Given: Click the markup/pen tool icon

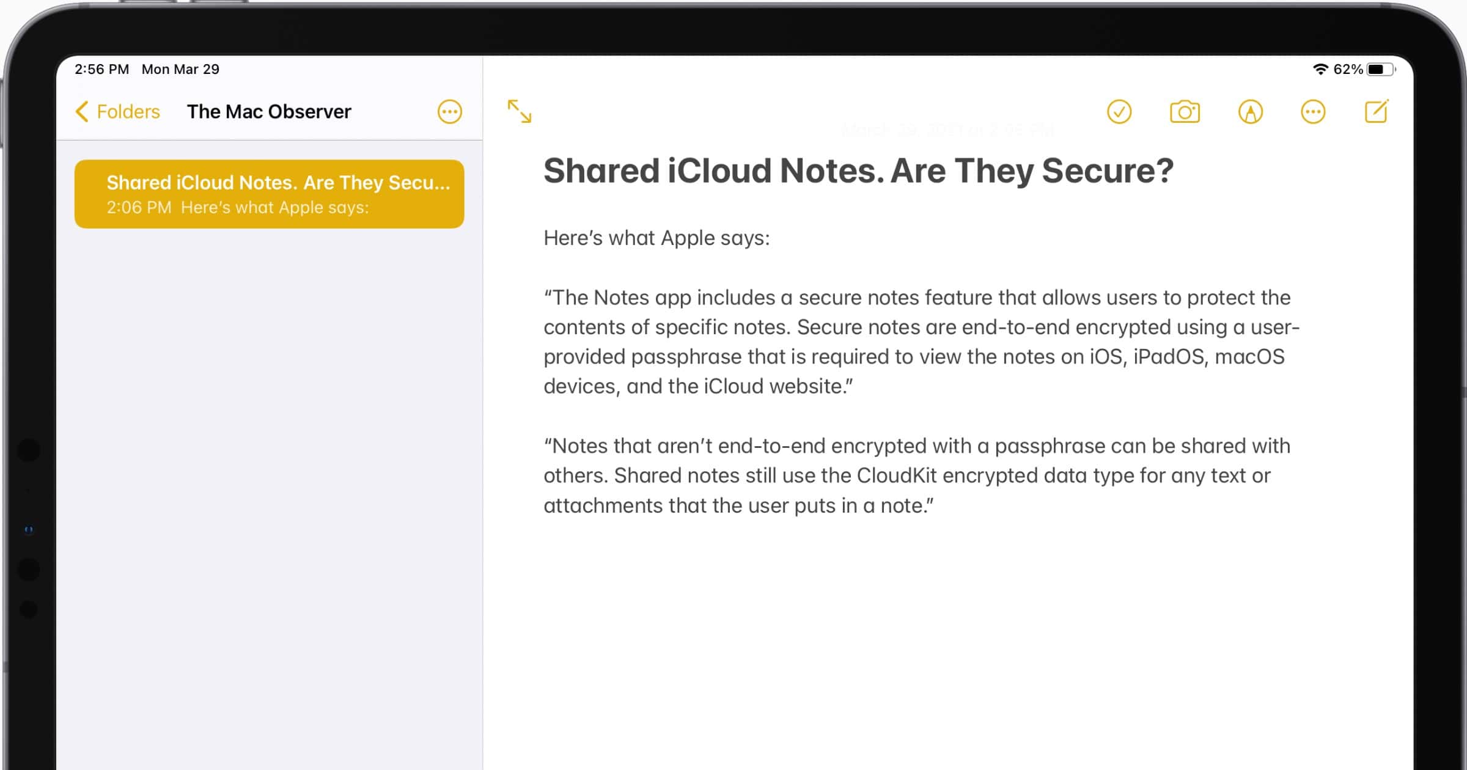Looking at the screenshot, I should (x=1251, y=111).
